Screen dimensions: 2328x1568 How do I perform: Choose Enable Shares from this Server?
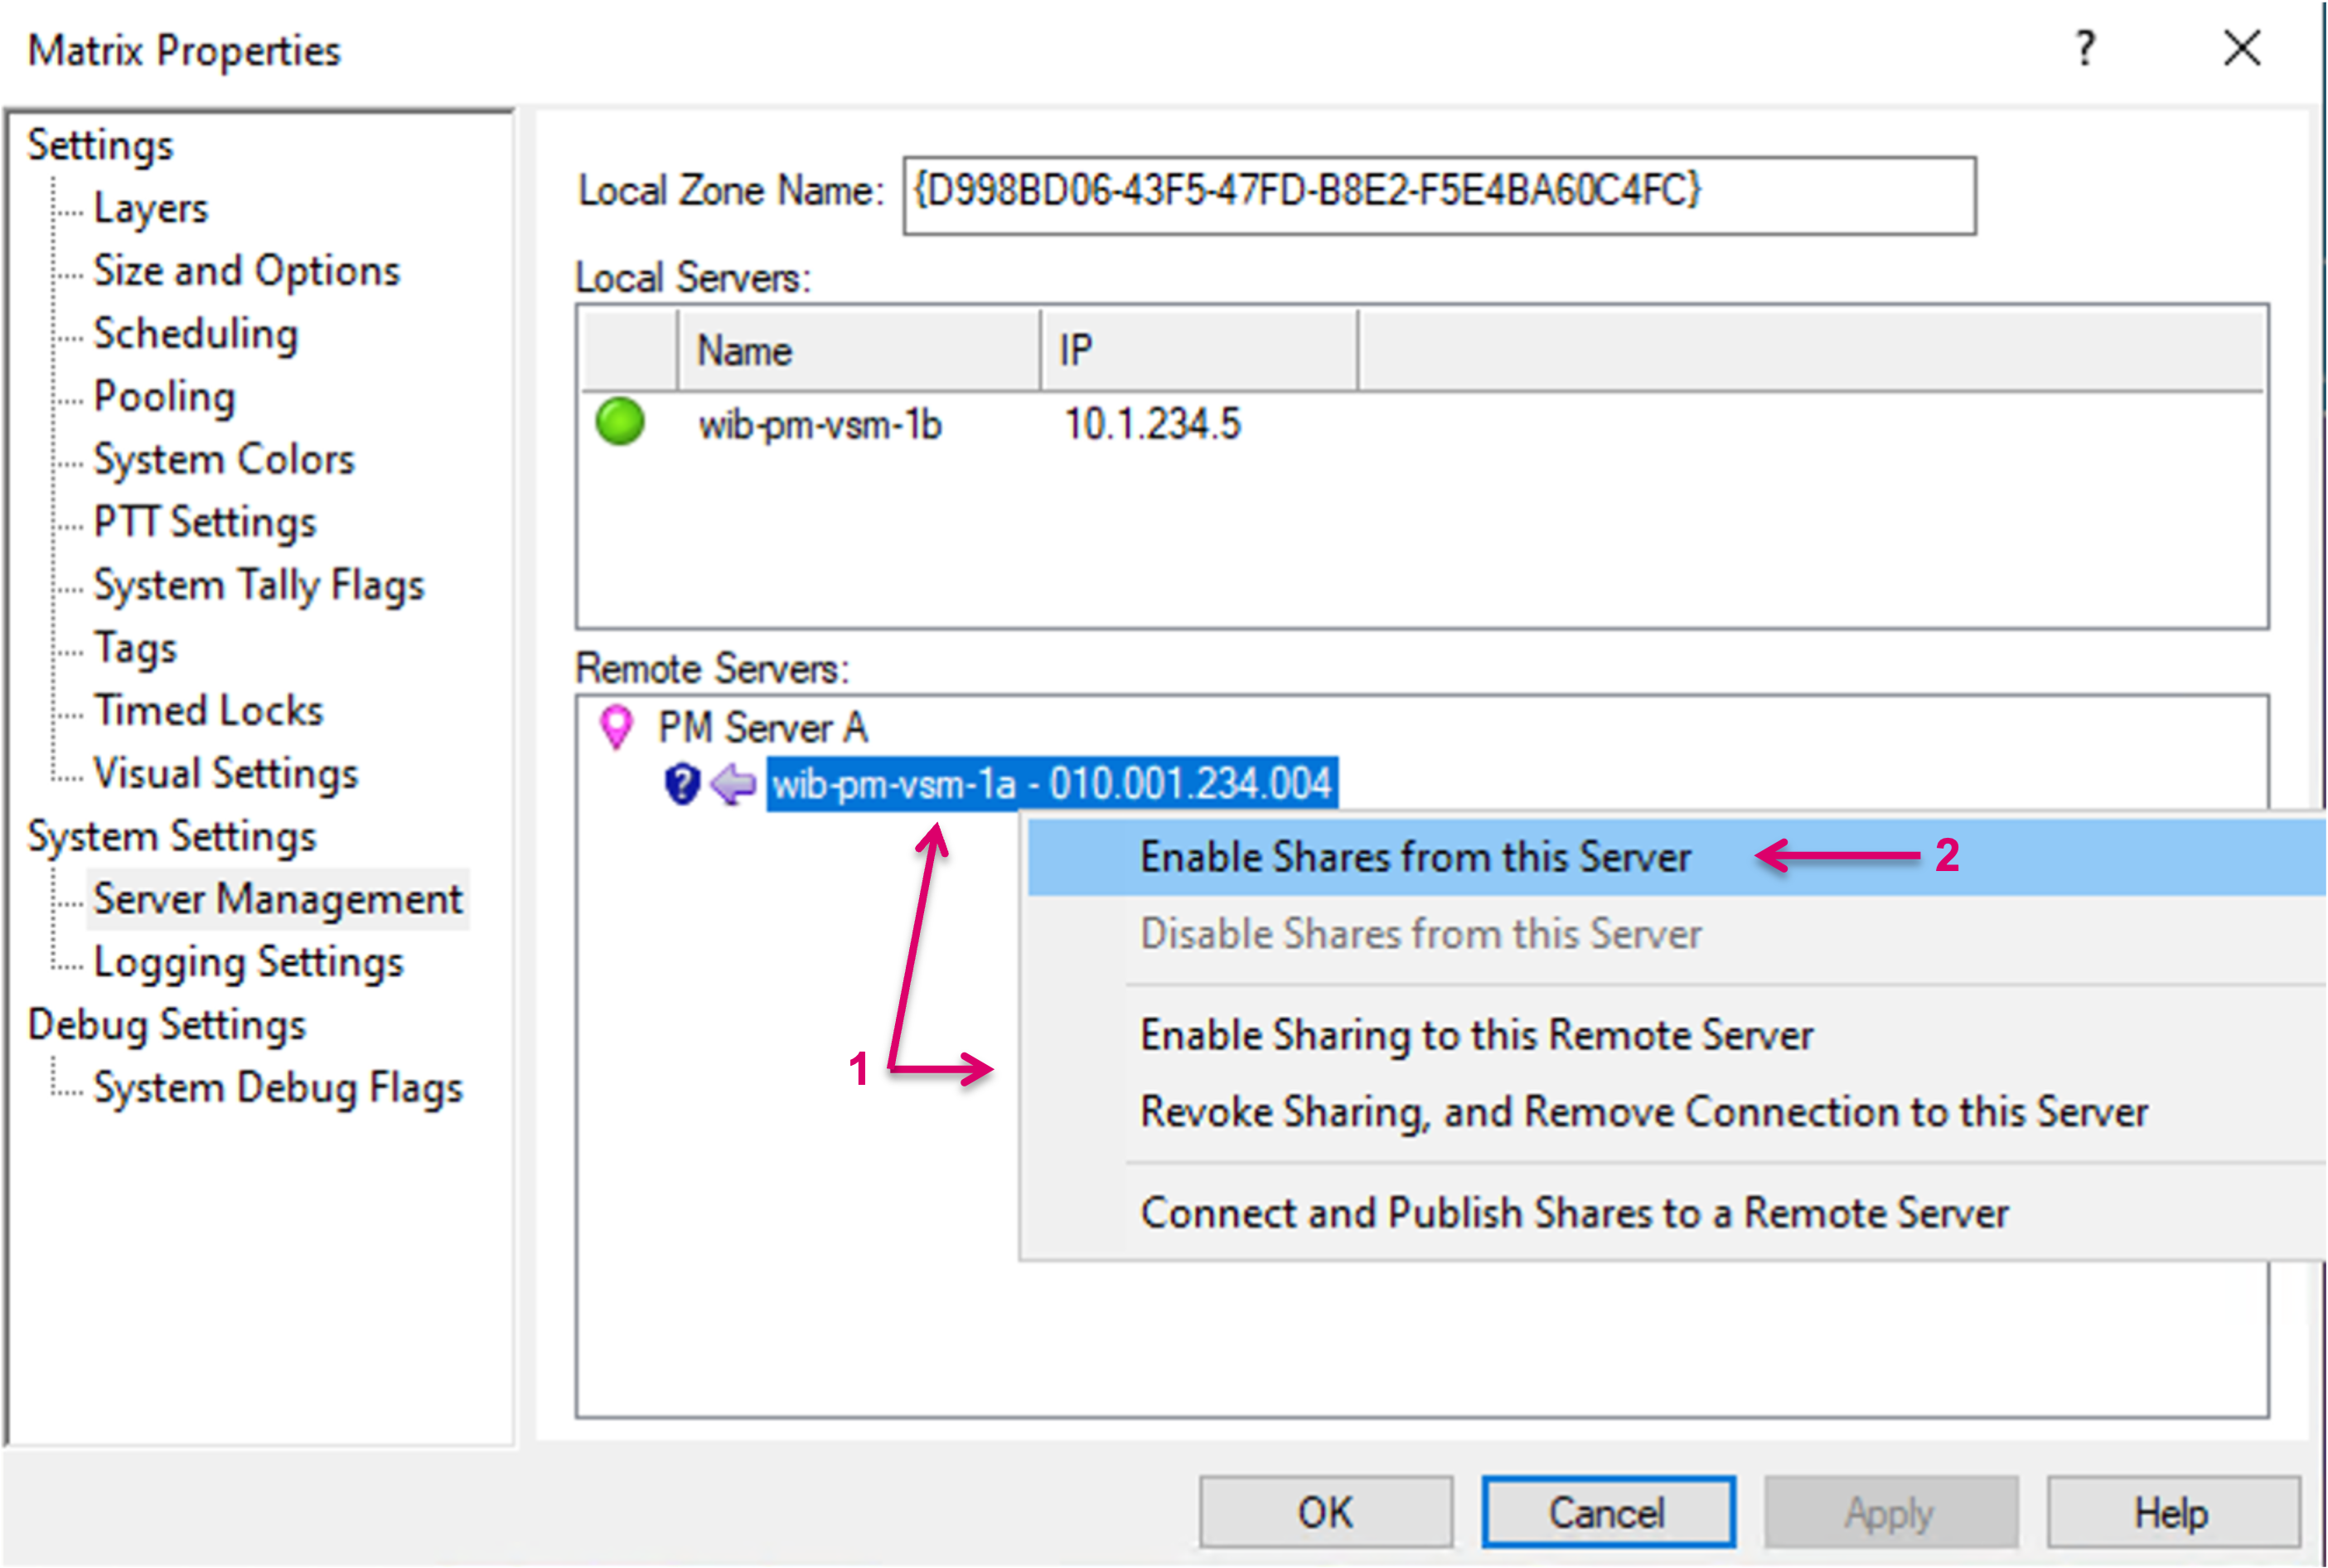point(1414,857)
